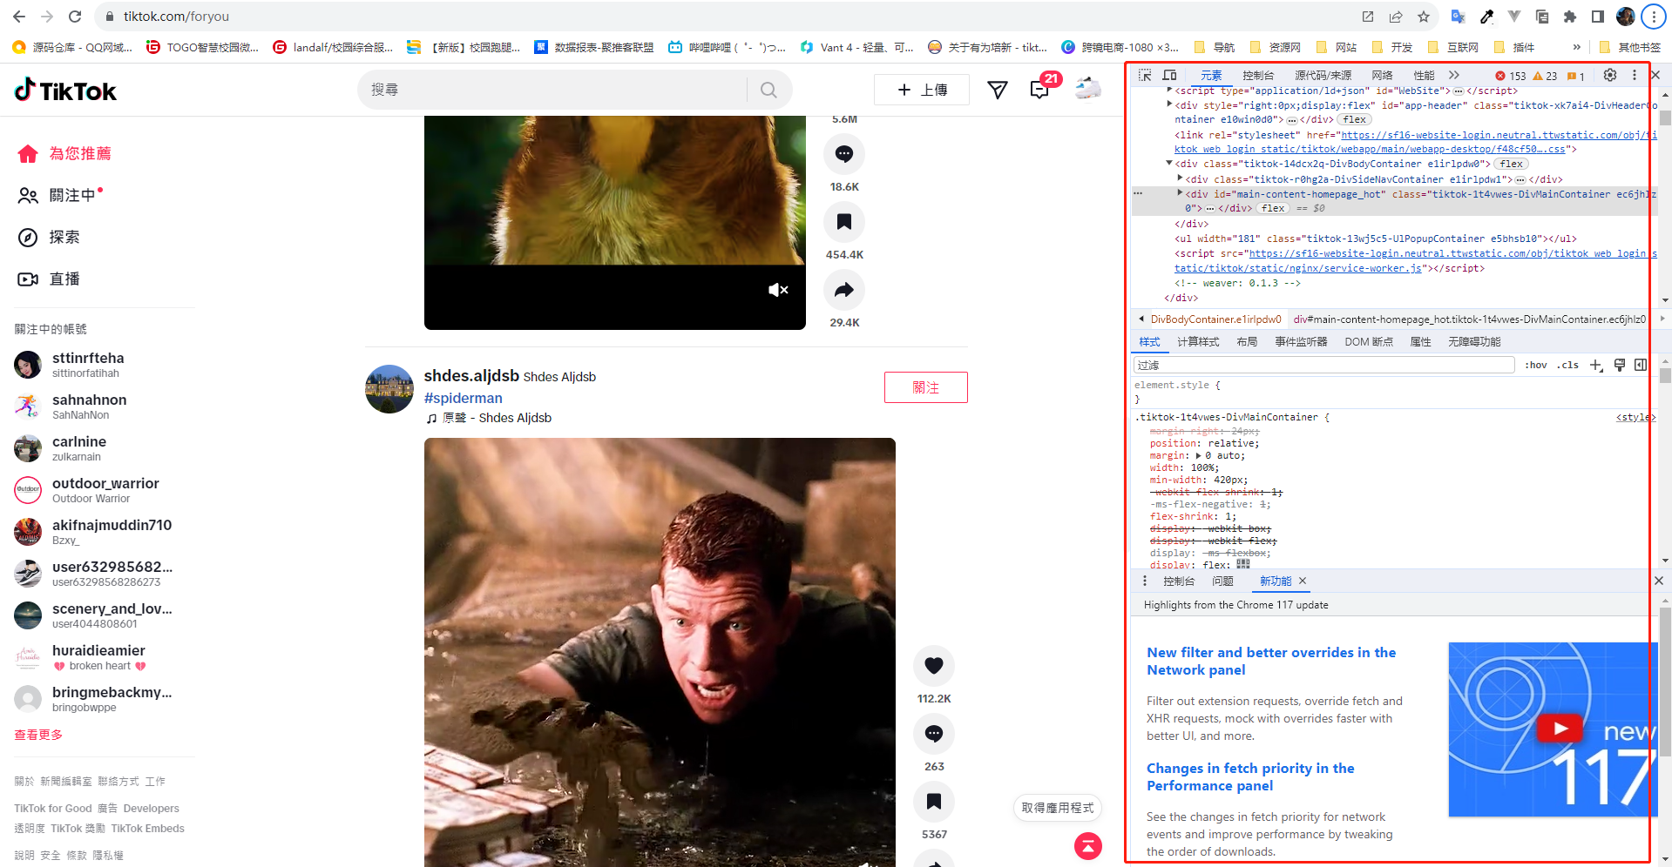Toggle flex badge on DivBodyContainer element
Screen dimensions: 1672x867
click(x=1512, y=164)
